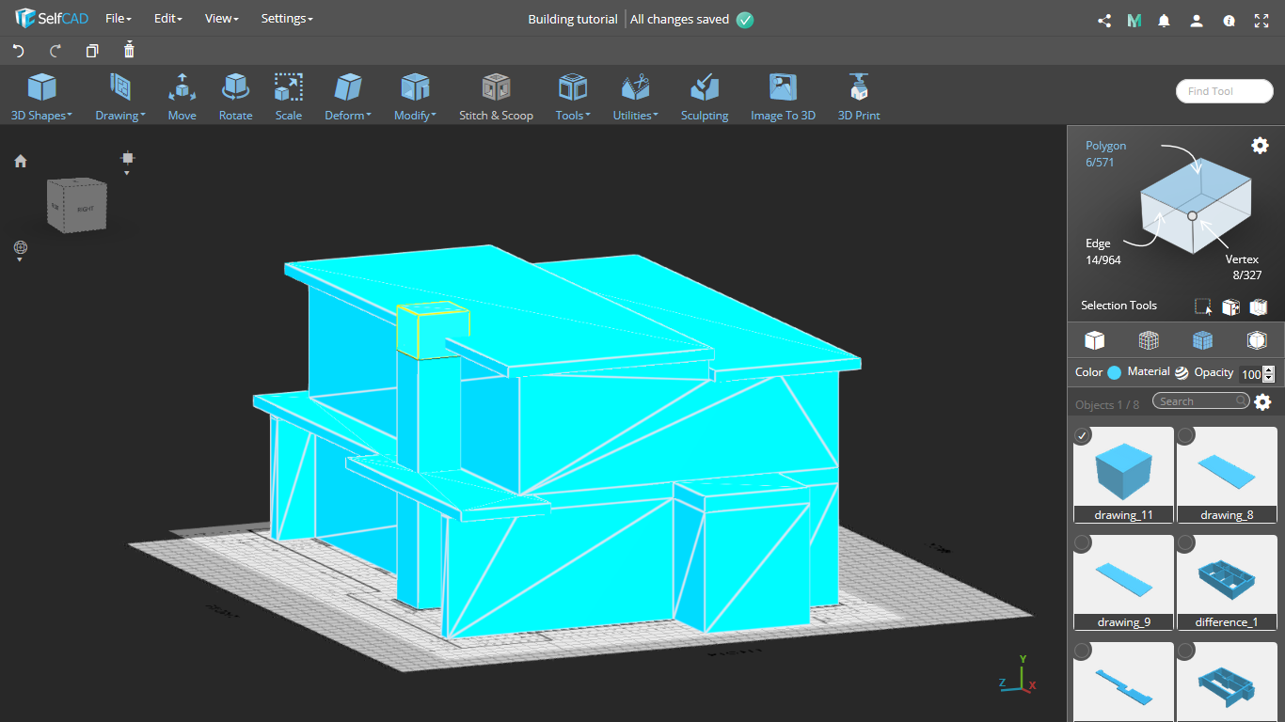Toggle fullscreen mode icon
The width and height of the screenshot is (1285, 722).
[x=1261, y=20]
